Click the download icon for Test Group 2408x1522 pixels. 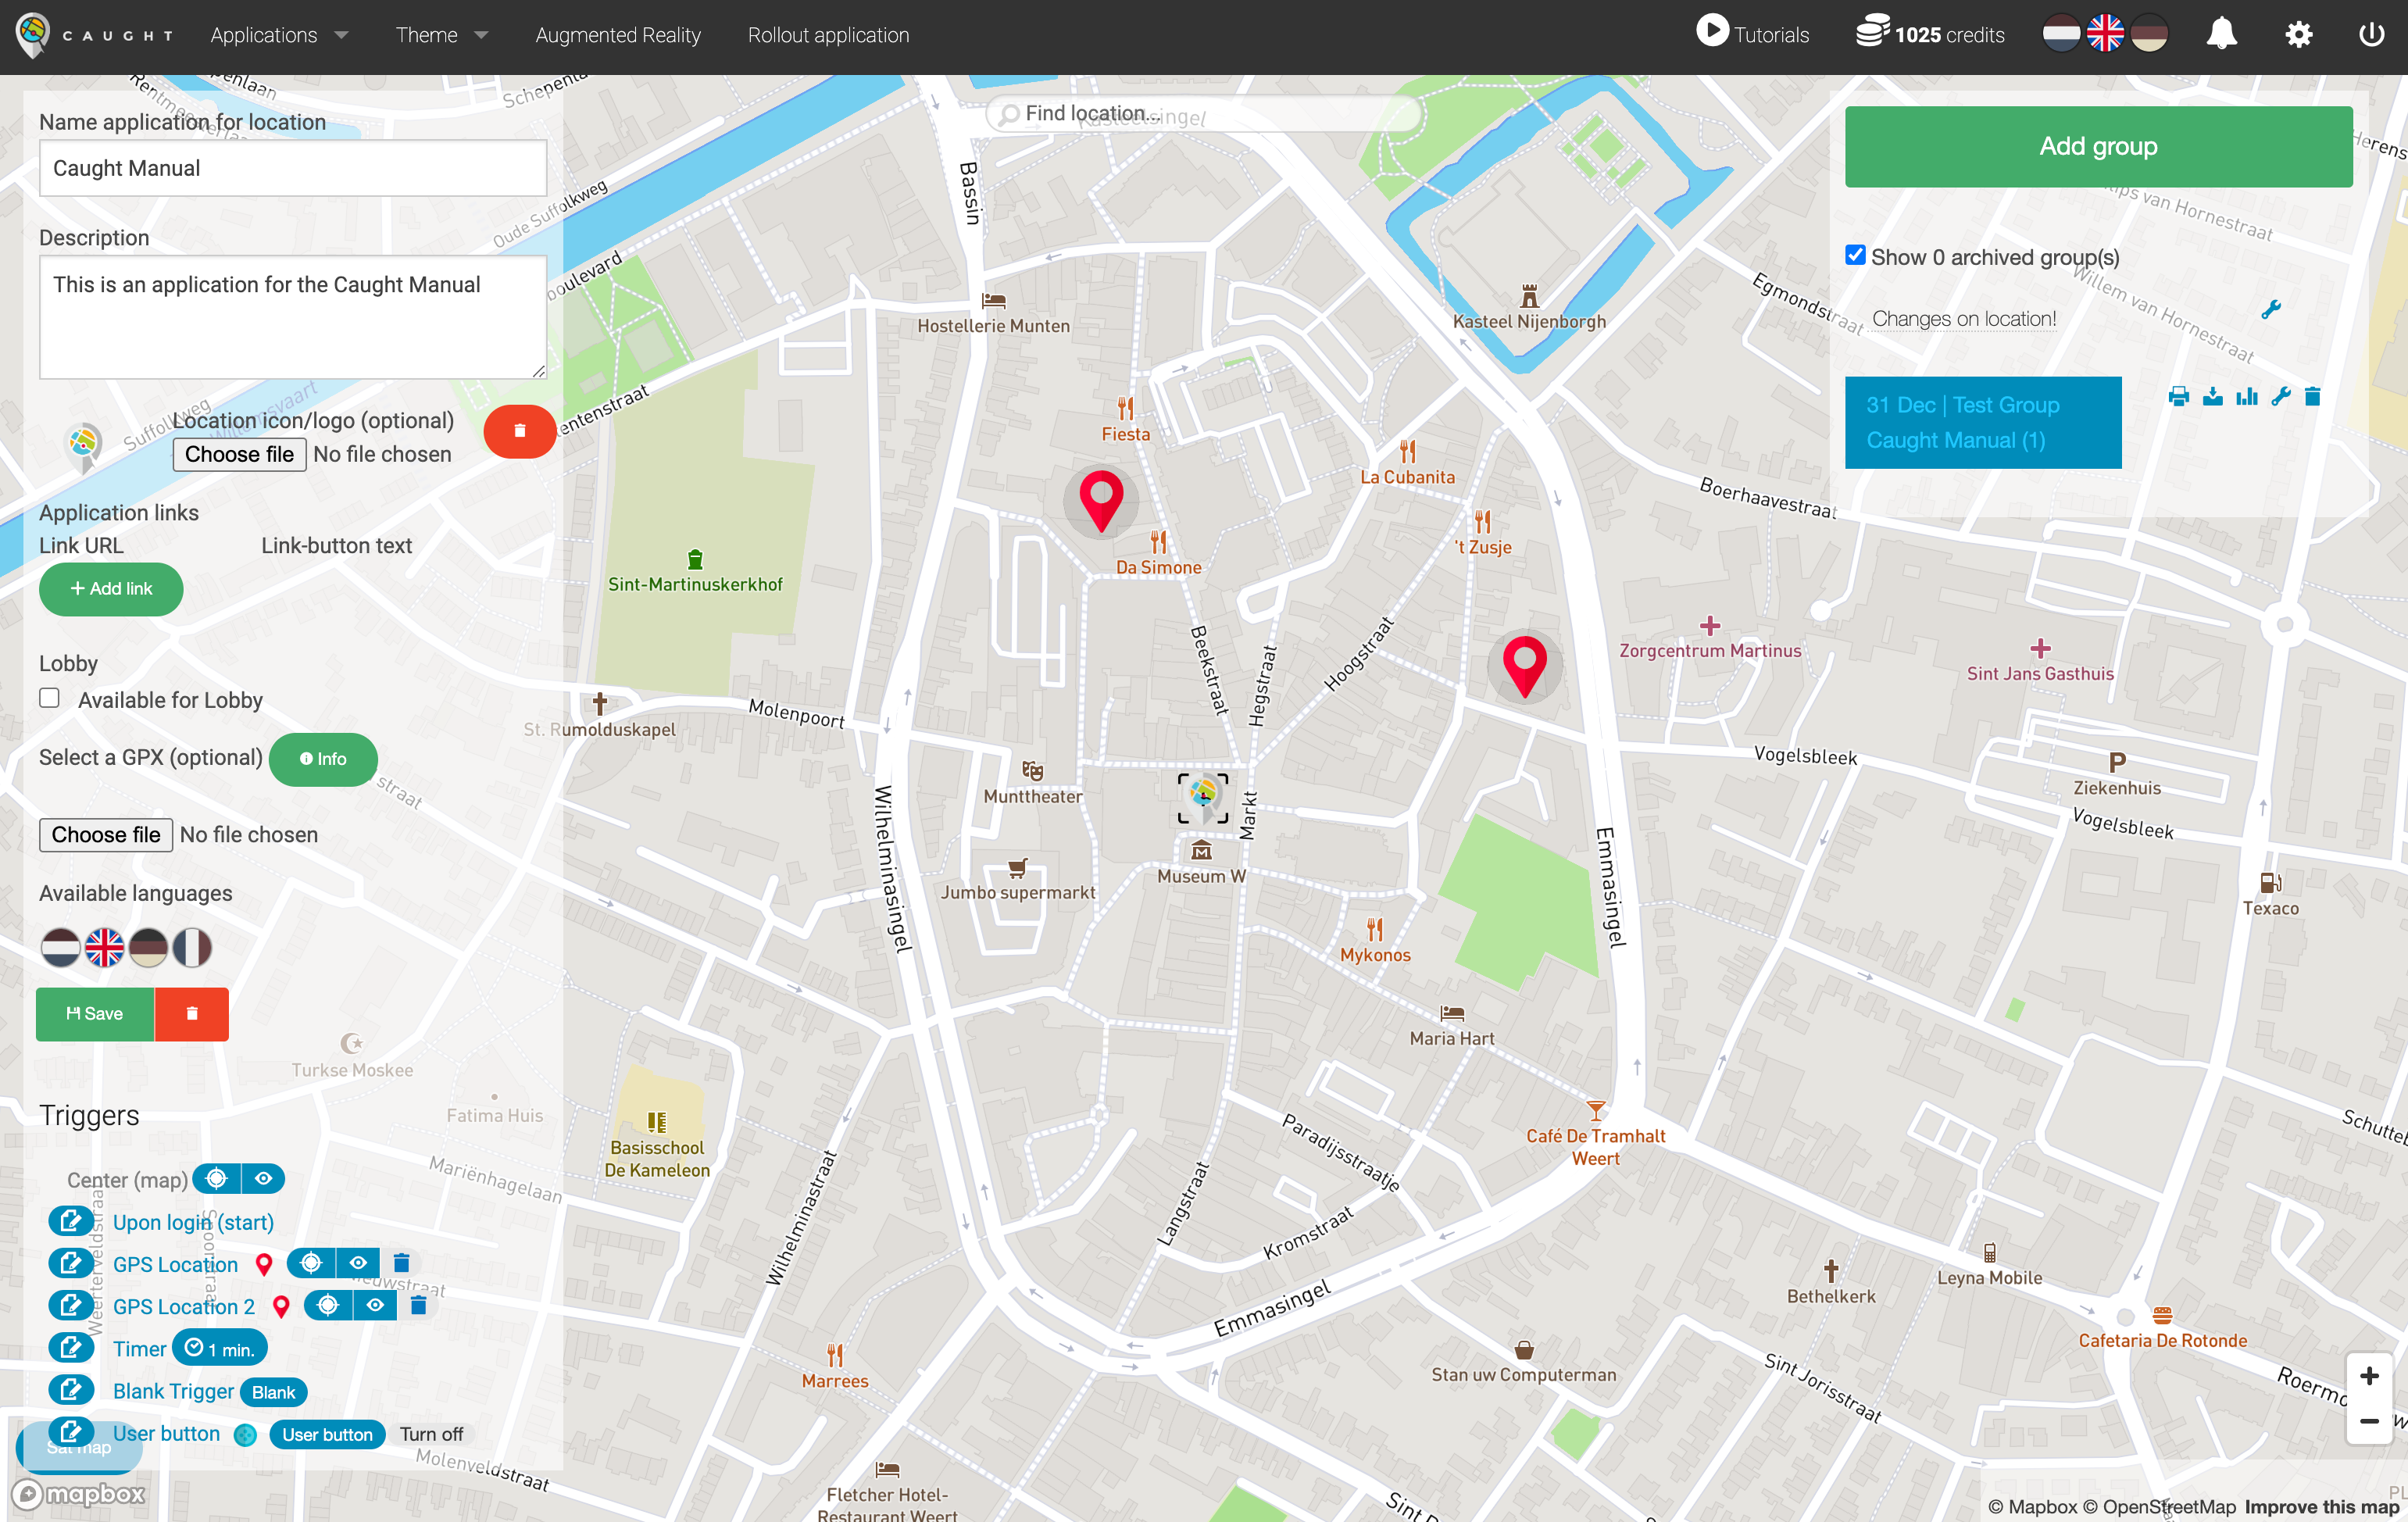[x=2213, y=397]
